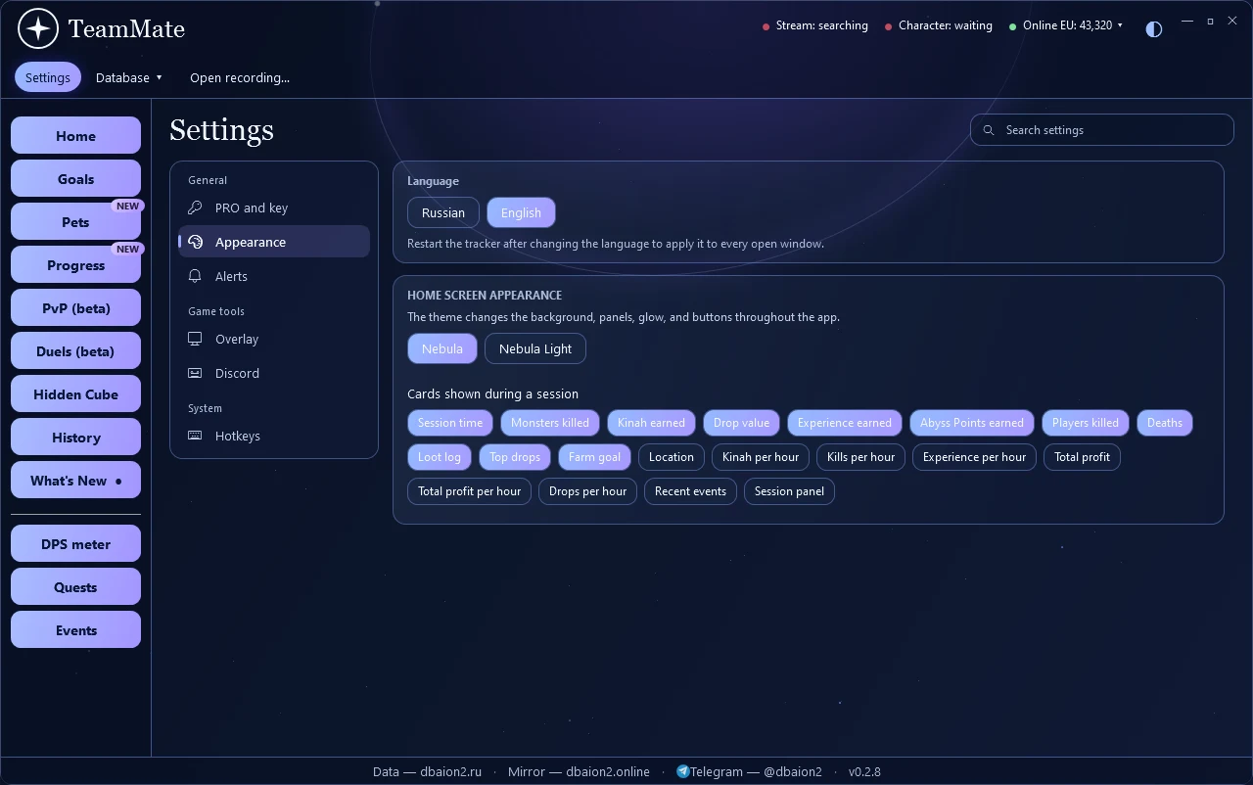Image resolution: width=1253 pixels, height=785 pixels.
Task: Disable the Kinah earned card
Action: pyautogui.click(x=651, y=423)
